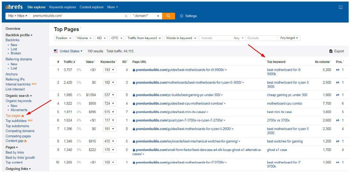Expand the Position filter dropdown
This screenshot has height=173, width=351.
(64, 38)
